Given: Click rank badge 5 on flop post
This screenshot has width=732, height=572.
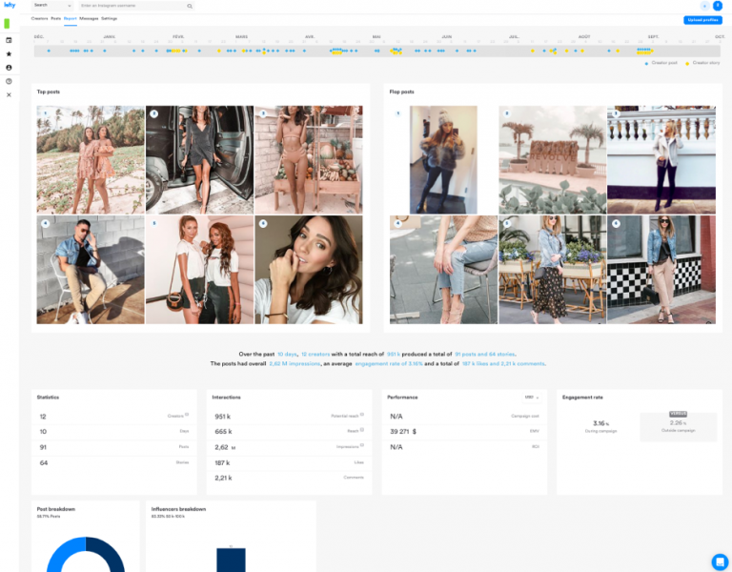Looking at the screenshot, I should click(507, 223).
